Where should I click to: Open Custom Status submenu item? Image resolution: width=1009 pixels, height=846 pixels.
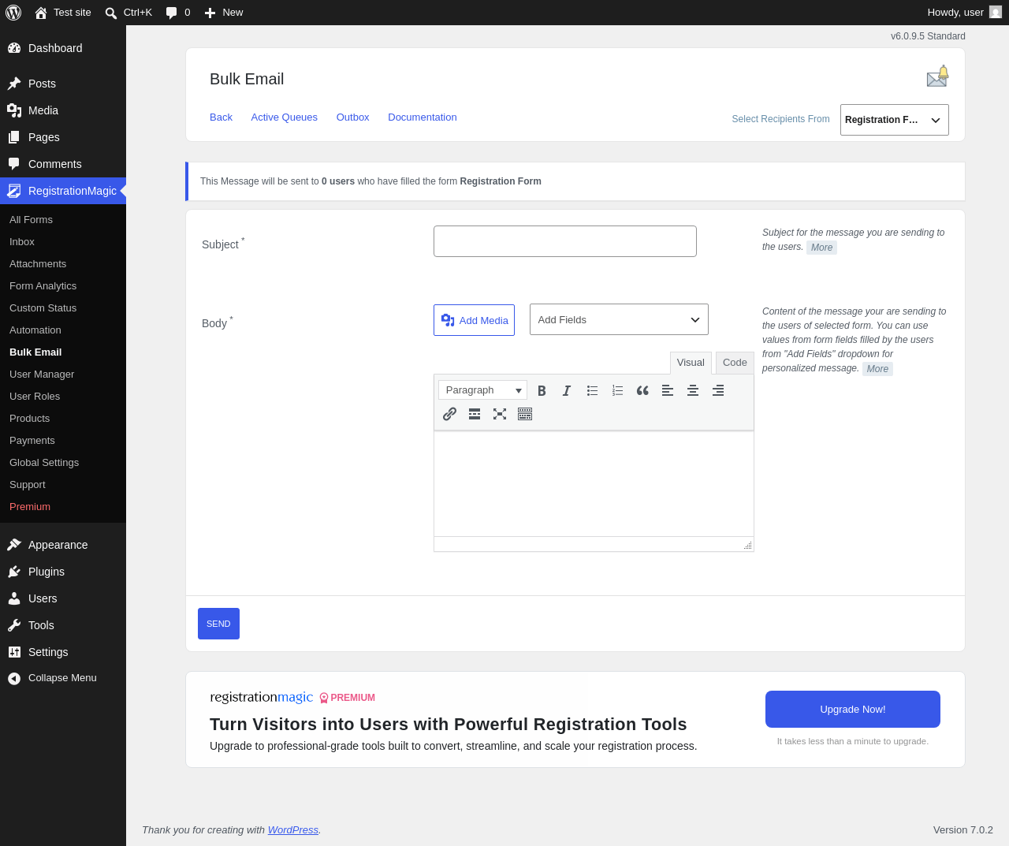tap(63, 308)
